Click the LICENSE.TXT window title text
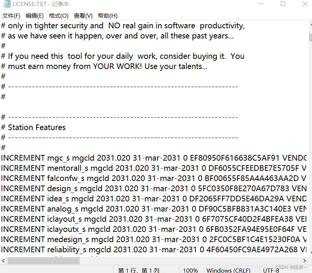Viewport: 312px width, 273px height. point(41,4)
